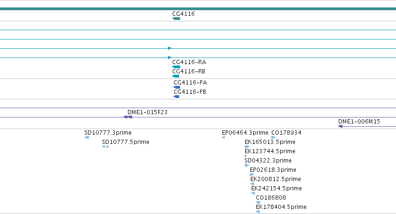Select the EK123744.5prime arrow glyph
This screenshot has height=214, width=396.
(x=246, y=156)
